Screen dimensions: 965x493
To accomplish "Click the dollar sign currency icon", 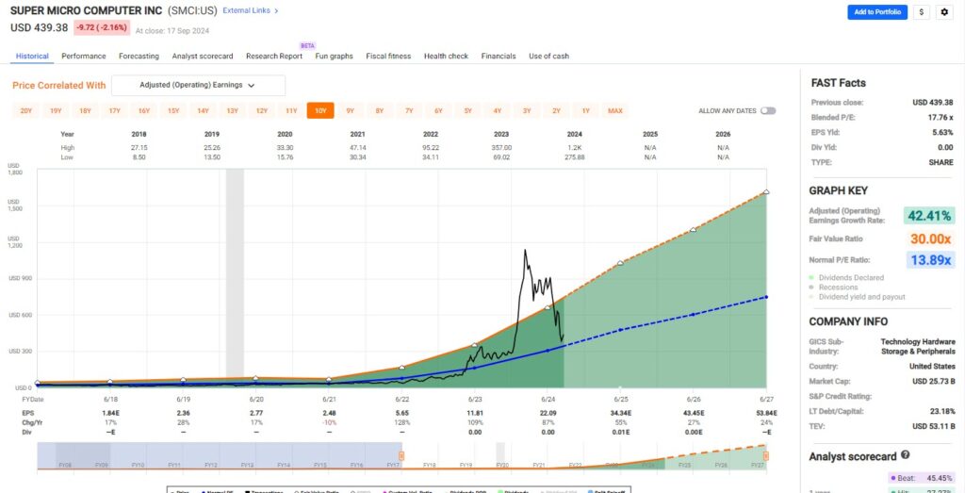I will (x=922, y=12).
